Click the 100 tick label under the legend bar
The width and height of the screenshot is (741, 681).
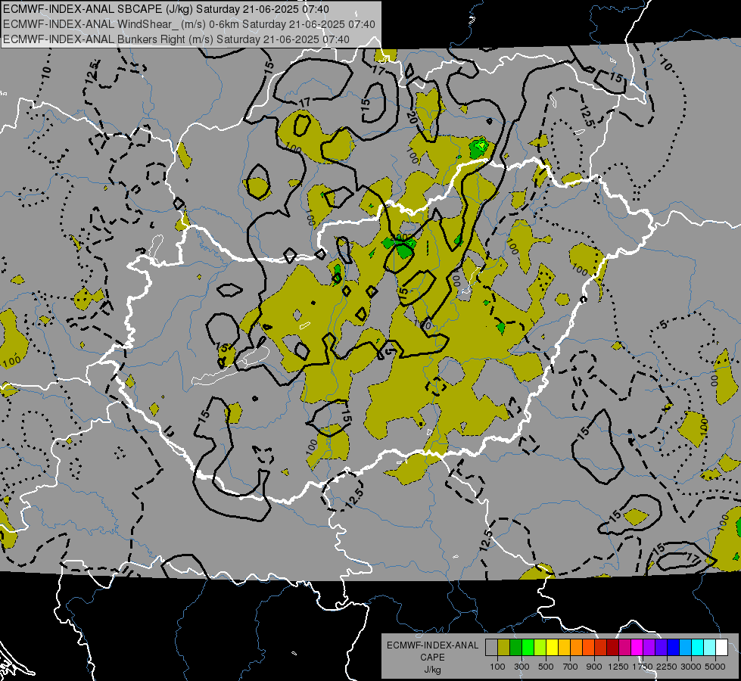tap(497, 667)
